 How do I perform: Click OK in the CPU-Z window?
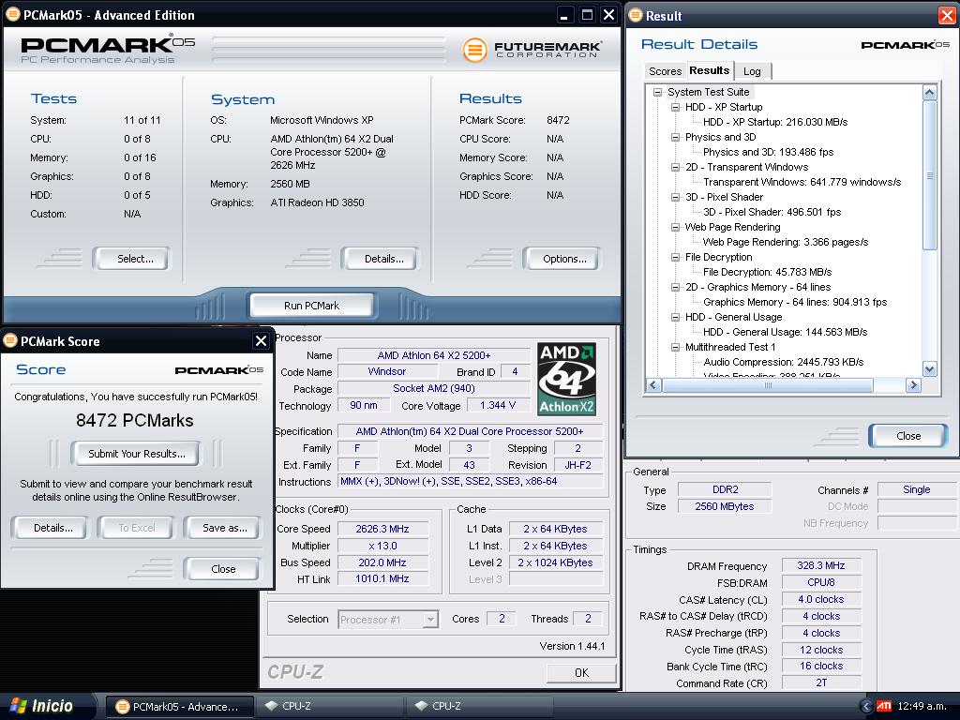[x=581, y=673]
